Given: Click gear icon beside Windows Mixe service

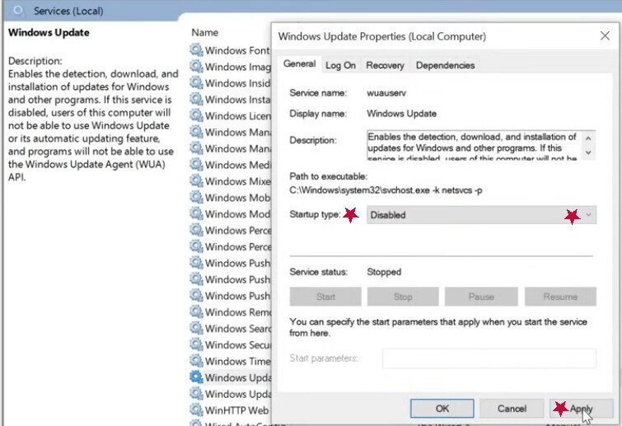Looking at the screenshot, I should (196, 181).
